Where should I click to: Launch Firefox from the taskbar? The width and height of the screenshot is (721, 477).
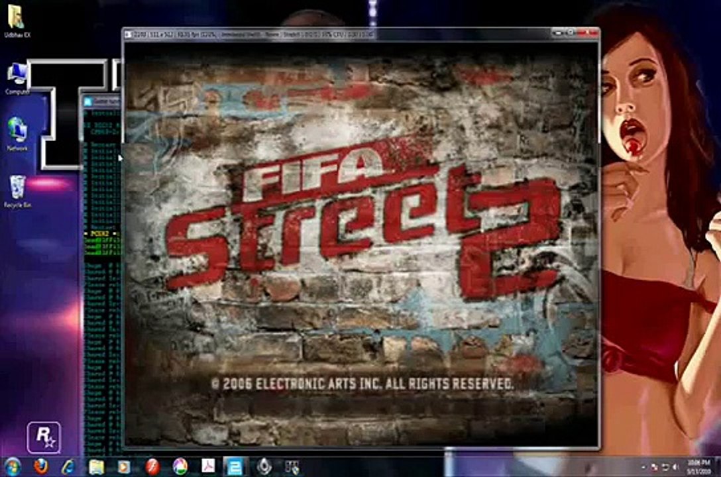pyautogui.click(x=41, y=467)
